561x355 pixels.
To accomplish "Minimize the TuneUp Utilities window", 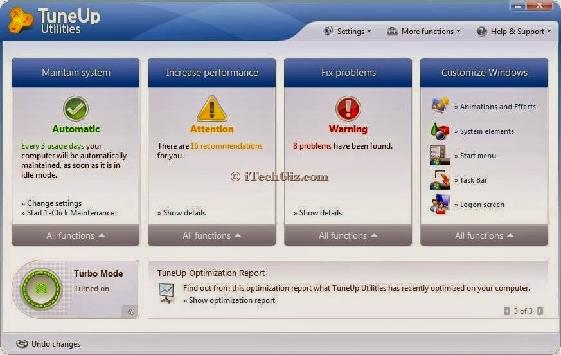I will (x=518, y=6).
